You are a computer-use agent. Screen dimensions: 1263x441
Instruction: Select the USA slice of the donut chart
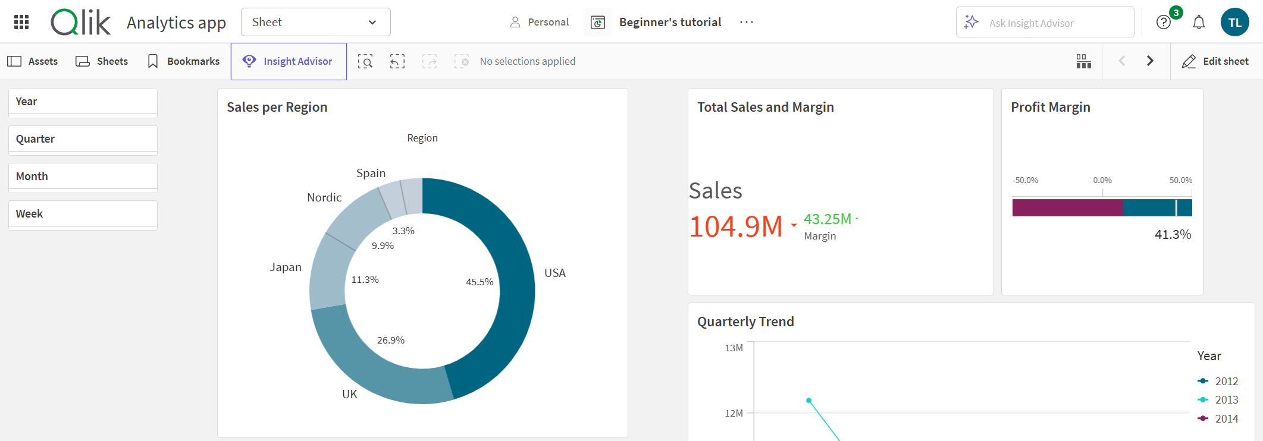[x=516, y=285]
